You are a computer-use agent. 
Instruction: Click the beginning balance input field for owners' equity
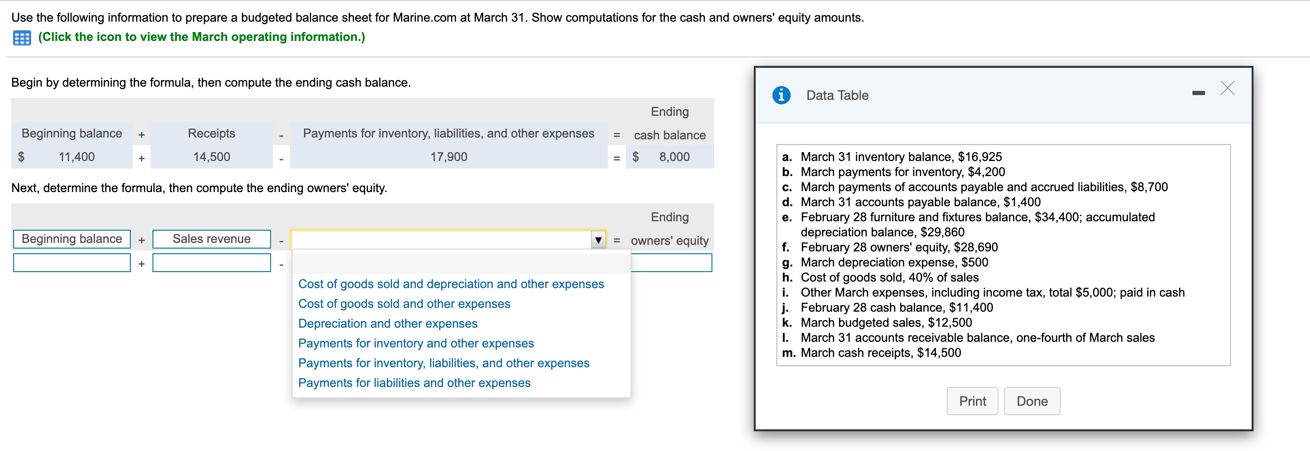click(72, 262)
